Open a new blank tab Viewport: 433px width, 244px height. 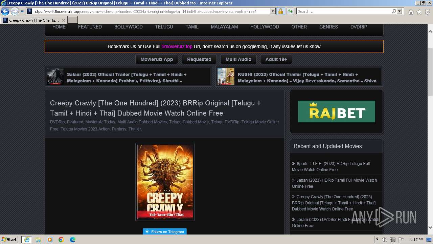(x=72, y=20)
